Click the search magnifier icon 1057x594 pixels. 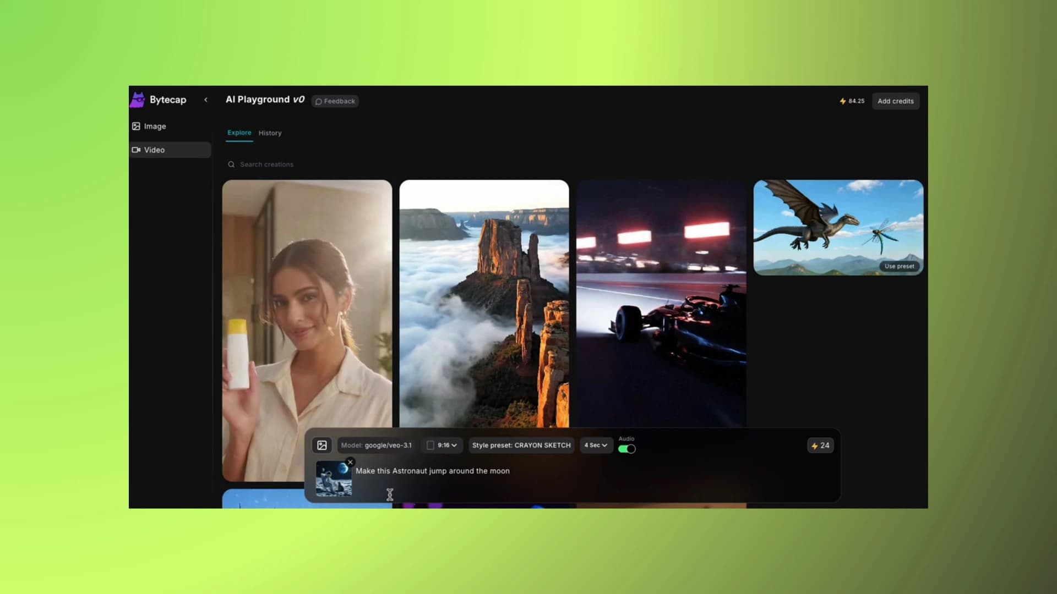click(231, 164)
